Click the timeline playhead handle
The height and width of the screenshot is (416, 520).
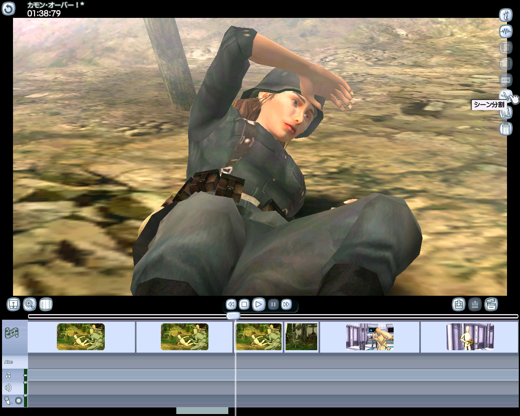(233, 316)
